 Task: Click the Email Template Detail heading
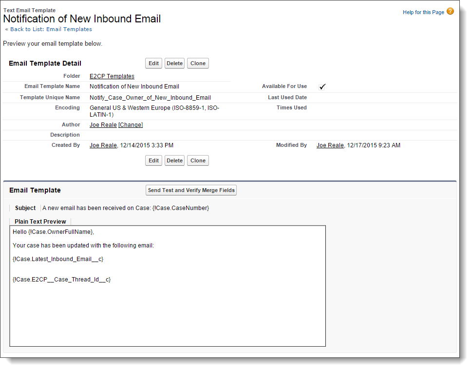click(x=45, y=63)
